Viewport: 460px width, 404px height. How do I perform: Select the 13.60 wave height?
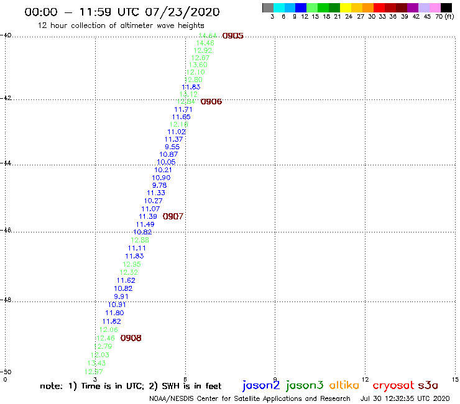(x=198, y=65)
